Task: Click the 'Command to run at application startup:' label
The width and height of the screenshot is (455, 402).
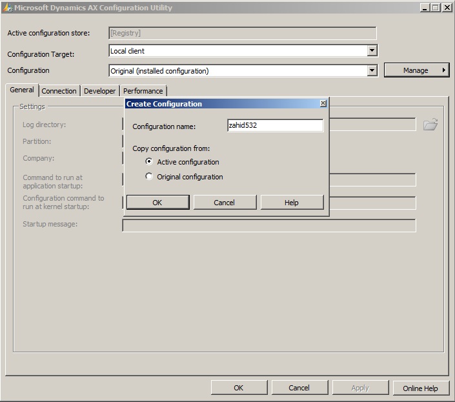Action: coord(52,181)
